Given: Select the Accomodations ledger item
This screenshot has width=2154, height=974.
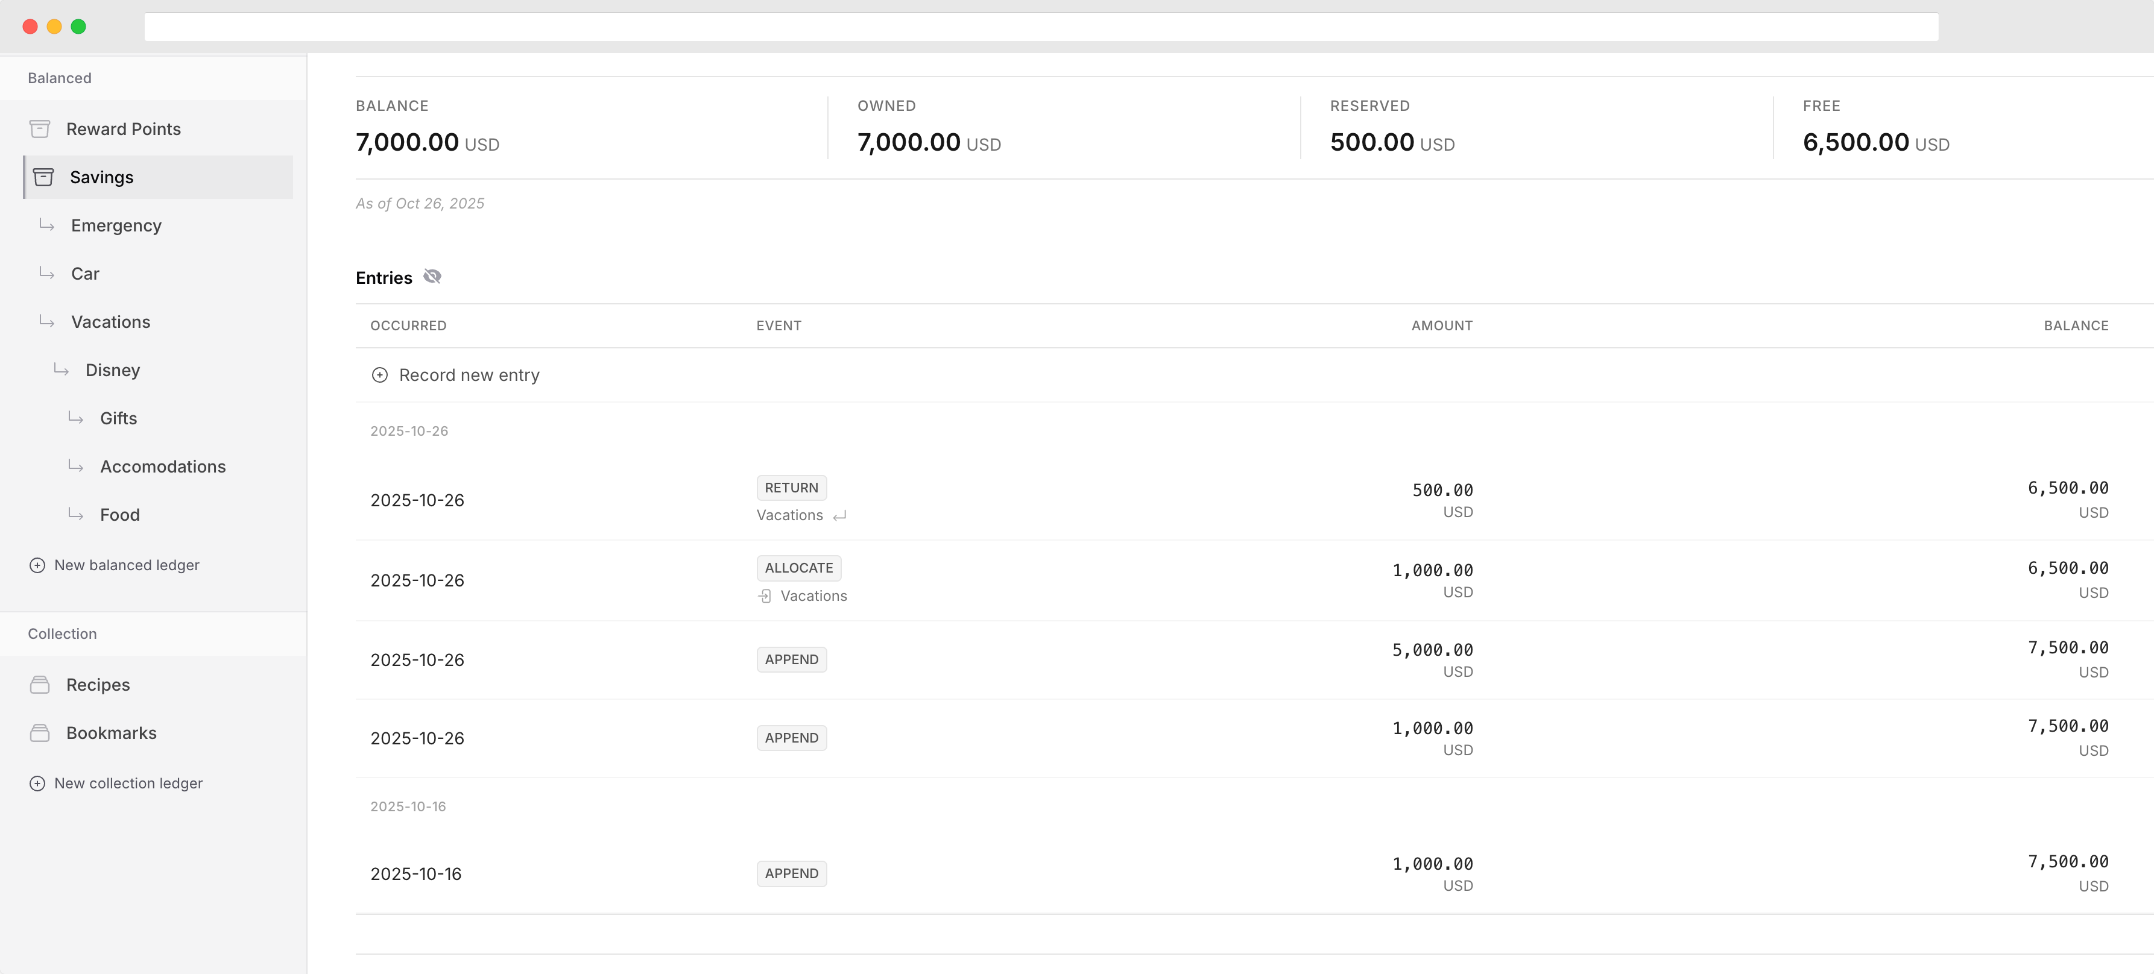Looking at the screenshot, I should (x=163, y=467).
